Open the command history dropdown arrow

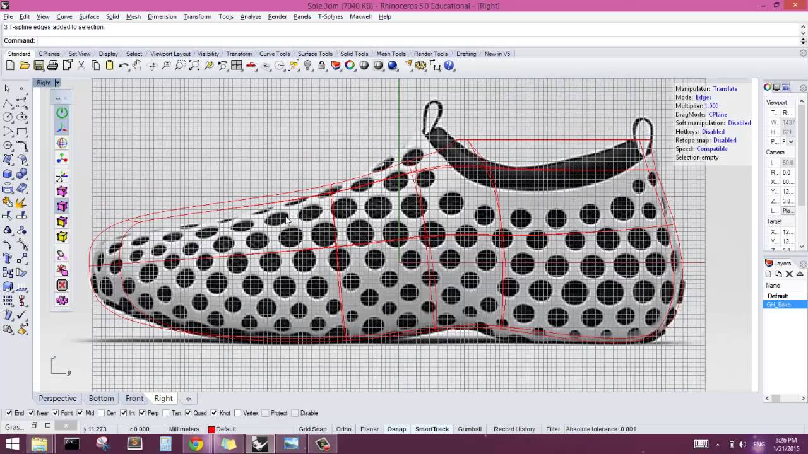click(x=803, y=41)
